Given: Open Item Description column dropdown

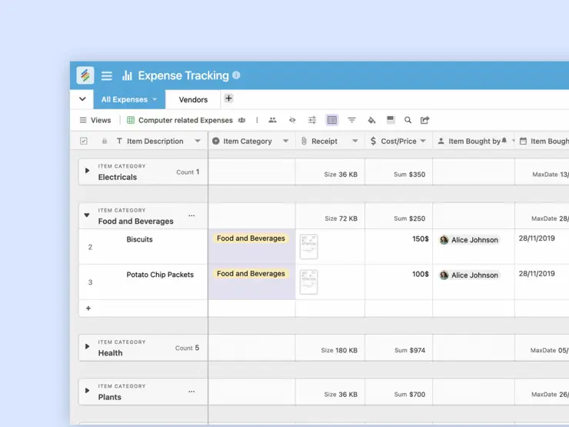Looking at the screenshot, I should pyautogui.click(x=198, y=141).
